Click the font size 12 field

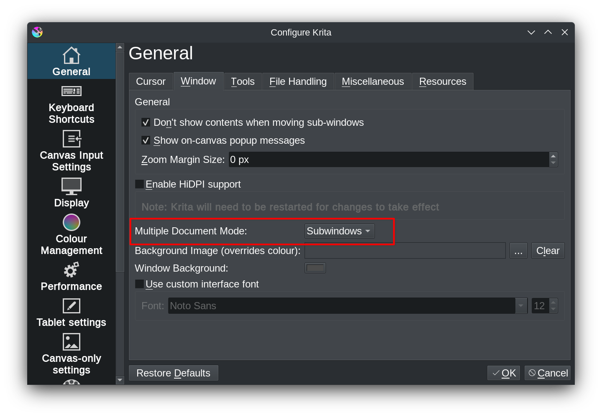tap(541, 306)
